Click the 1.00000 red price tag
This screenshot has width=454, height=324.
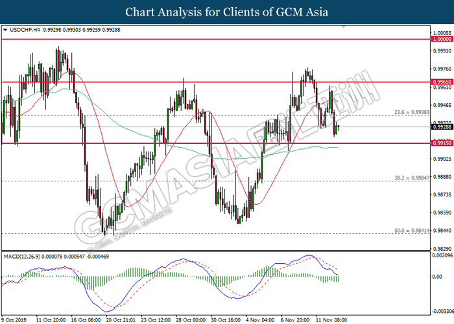[x=442, y=39]
